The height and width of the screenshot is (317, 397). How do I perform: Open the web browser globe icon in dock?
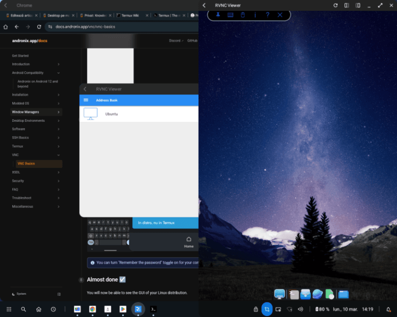click(x=318, y=294)
